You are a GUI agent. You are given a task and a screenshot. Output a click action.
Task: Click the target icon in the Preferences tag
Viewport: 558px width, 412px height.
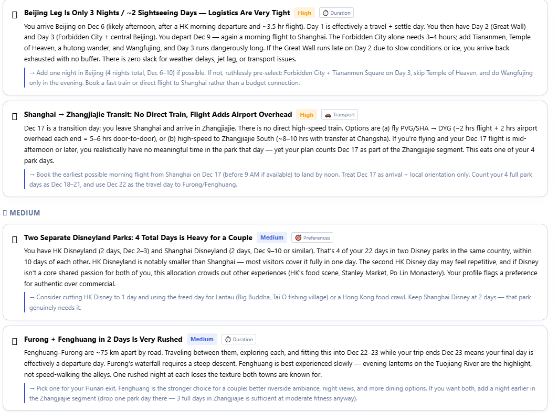(x=298, y=238)
